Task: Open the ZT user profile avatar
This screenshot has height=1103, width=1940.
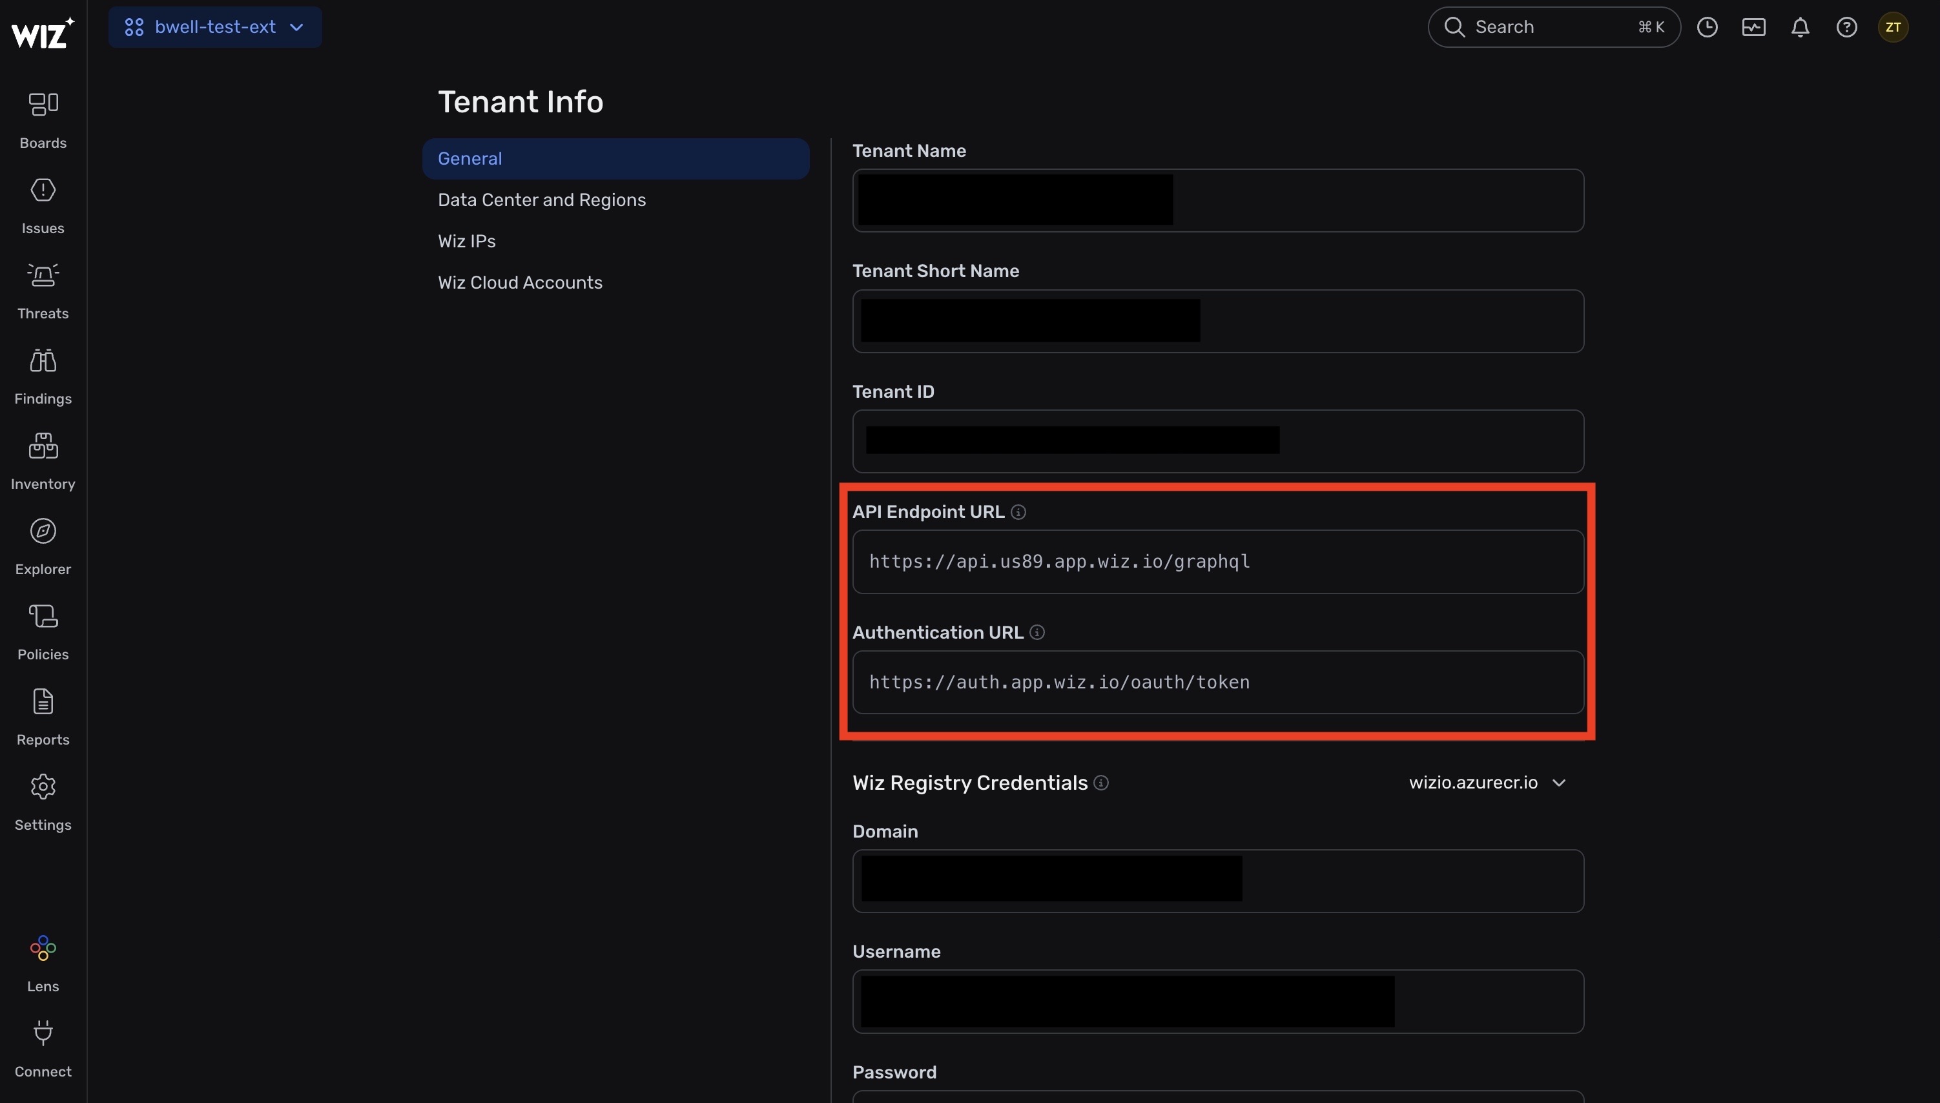Action: click(x=1893, y=27)
